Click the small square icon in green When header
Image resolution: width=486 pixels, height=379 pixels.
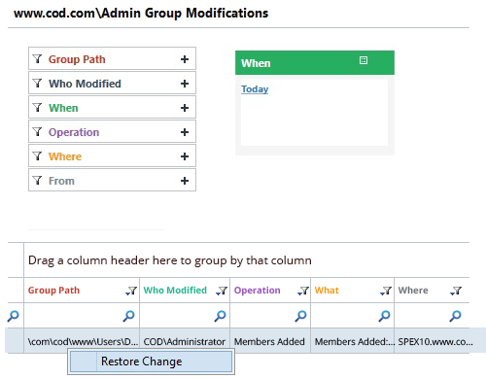pos(364,60)
